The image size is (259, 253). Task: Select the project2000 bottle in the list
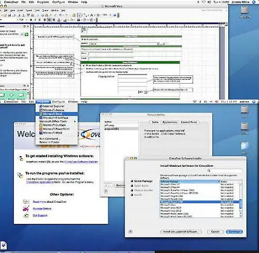point(121,129)
